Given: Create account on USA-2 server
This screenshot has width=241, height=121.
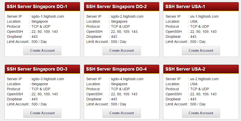Looking at the screenshot, I should pyautogui.click(x=201, y=113).
